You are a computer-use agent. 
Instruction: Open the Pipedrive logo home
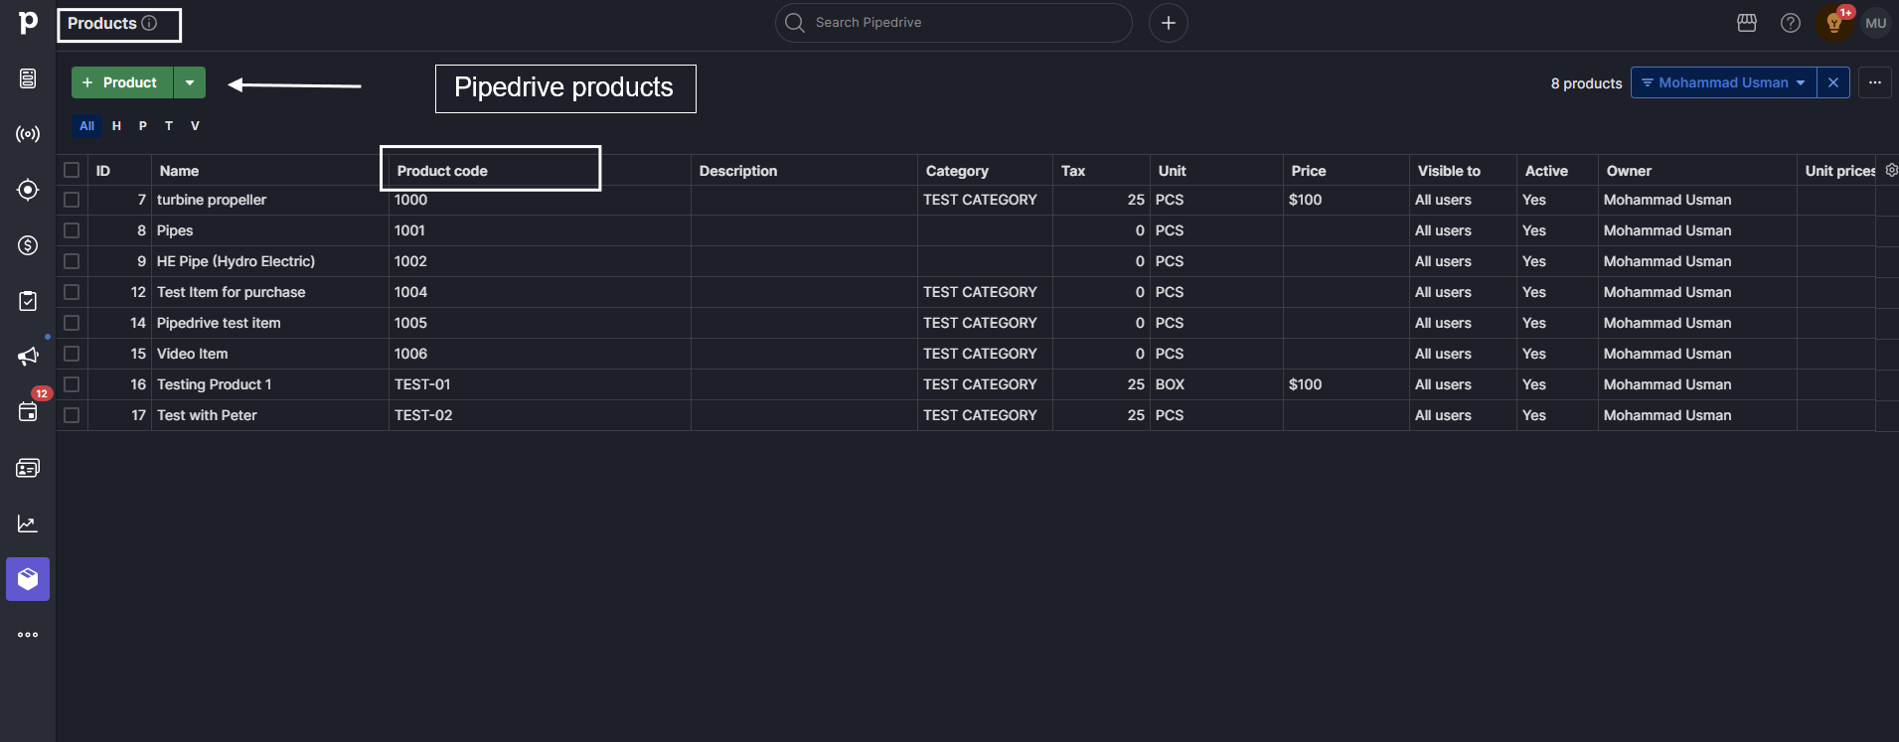click(x=28, y=22)
